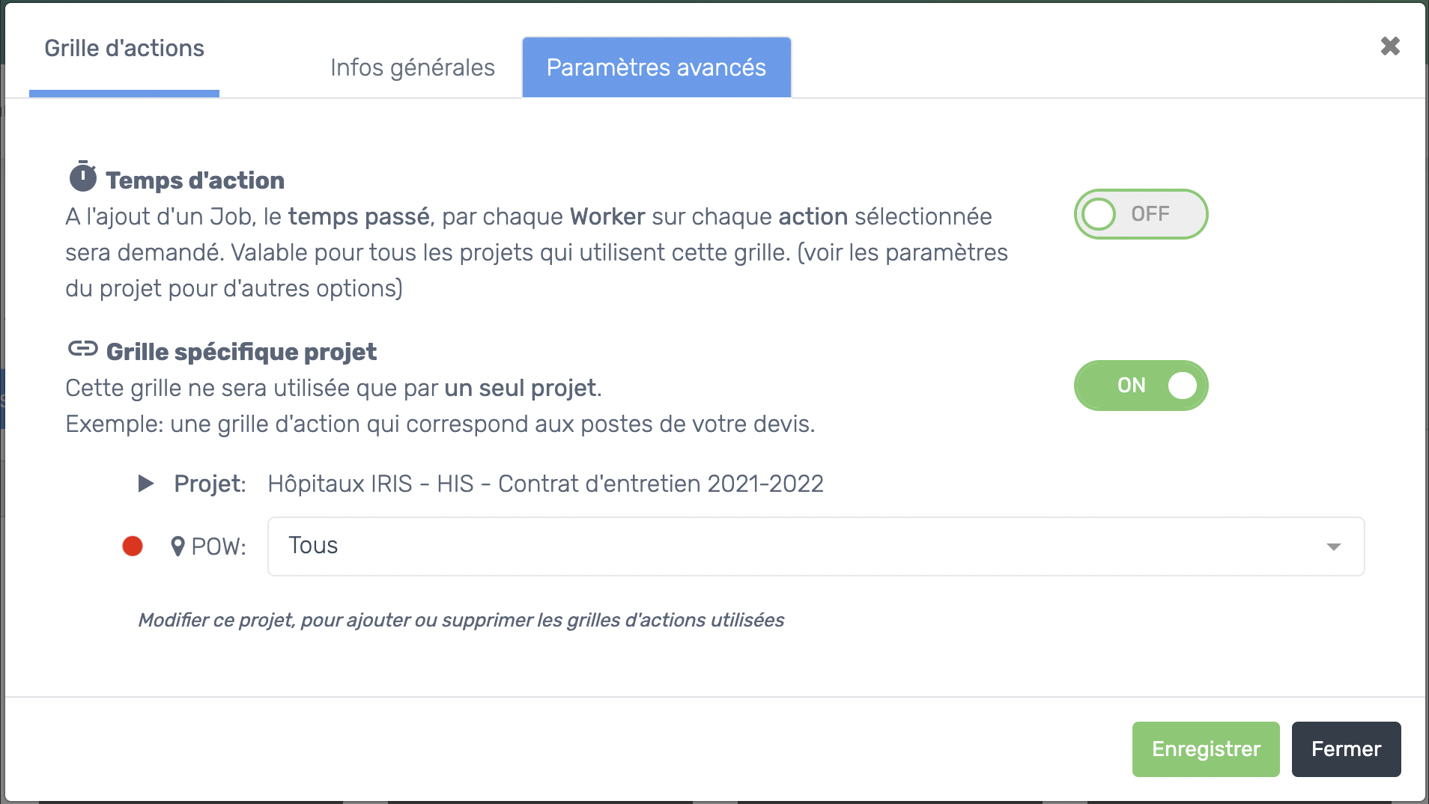Image resolution: width=1429 pixels, height=804 pixels.
Task: Disable the Grille spécifique projet ON toggle
Action: [x=1141, y=386]
